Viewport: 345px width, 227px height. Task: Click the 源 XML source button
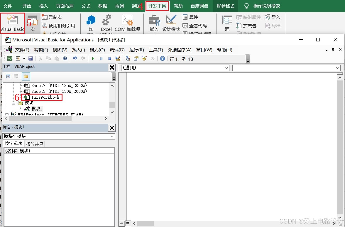click(227, 23)
